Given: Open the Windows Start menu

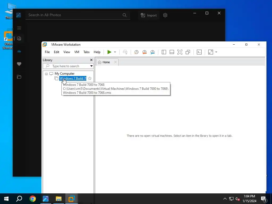Looking at the screenshot, I should (x=6, y=199).
